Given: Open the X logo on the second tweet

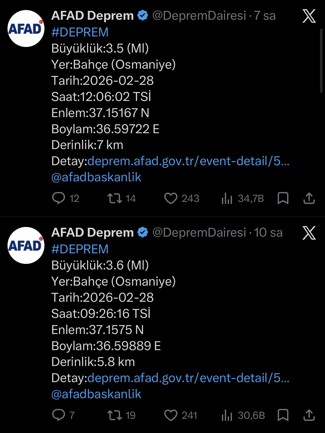Looking at the screenshot, I should pyautogui.click(x=309, y=233).
